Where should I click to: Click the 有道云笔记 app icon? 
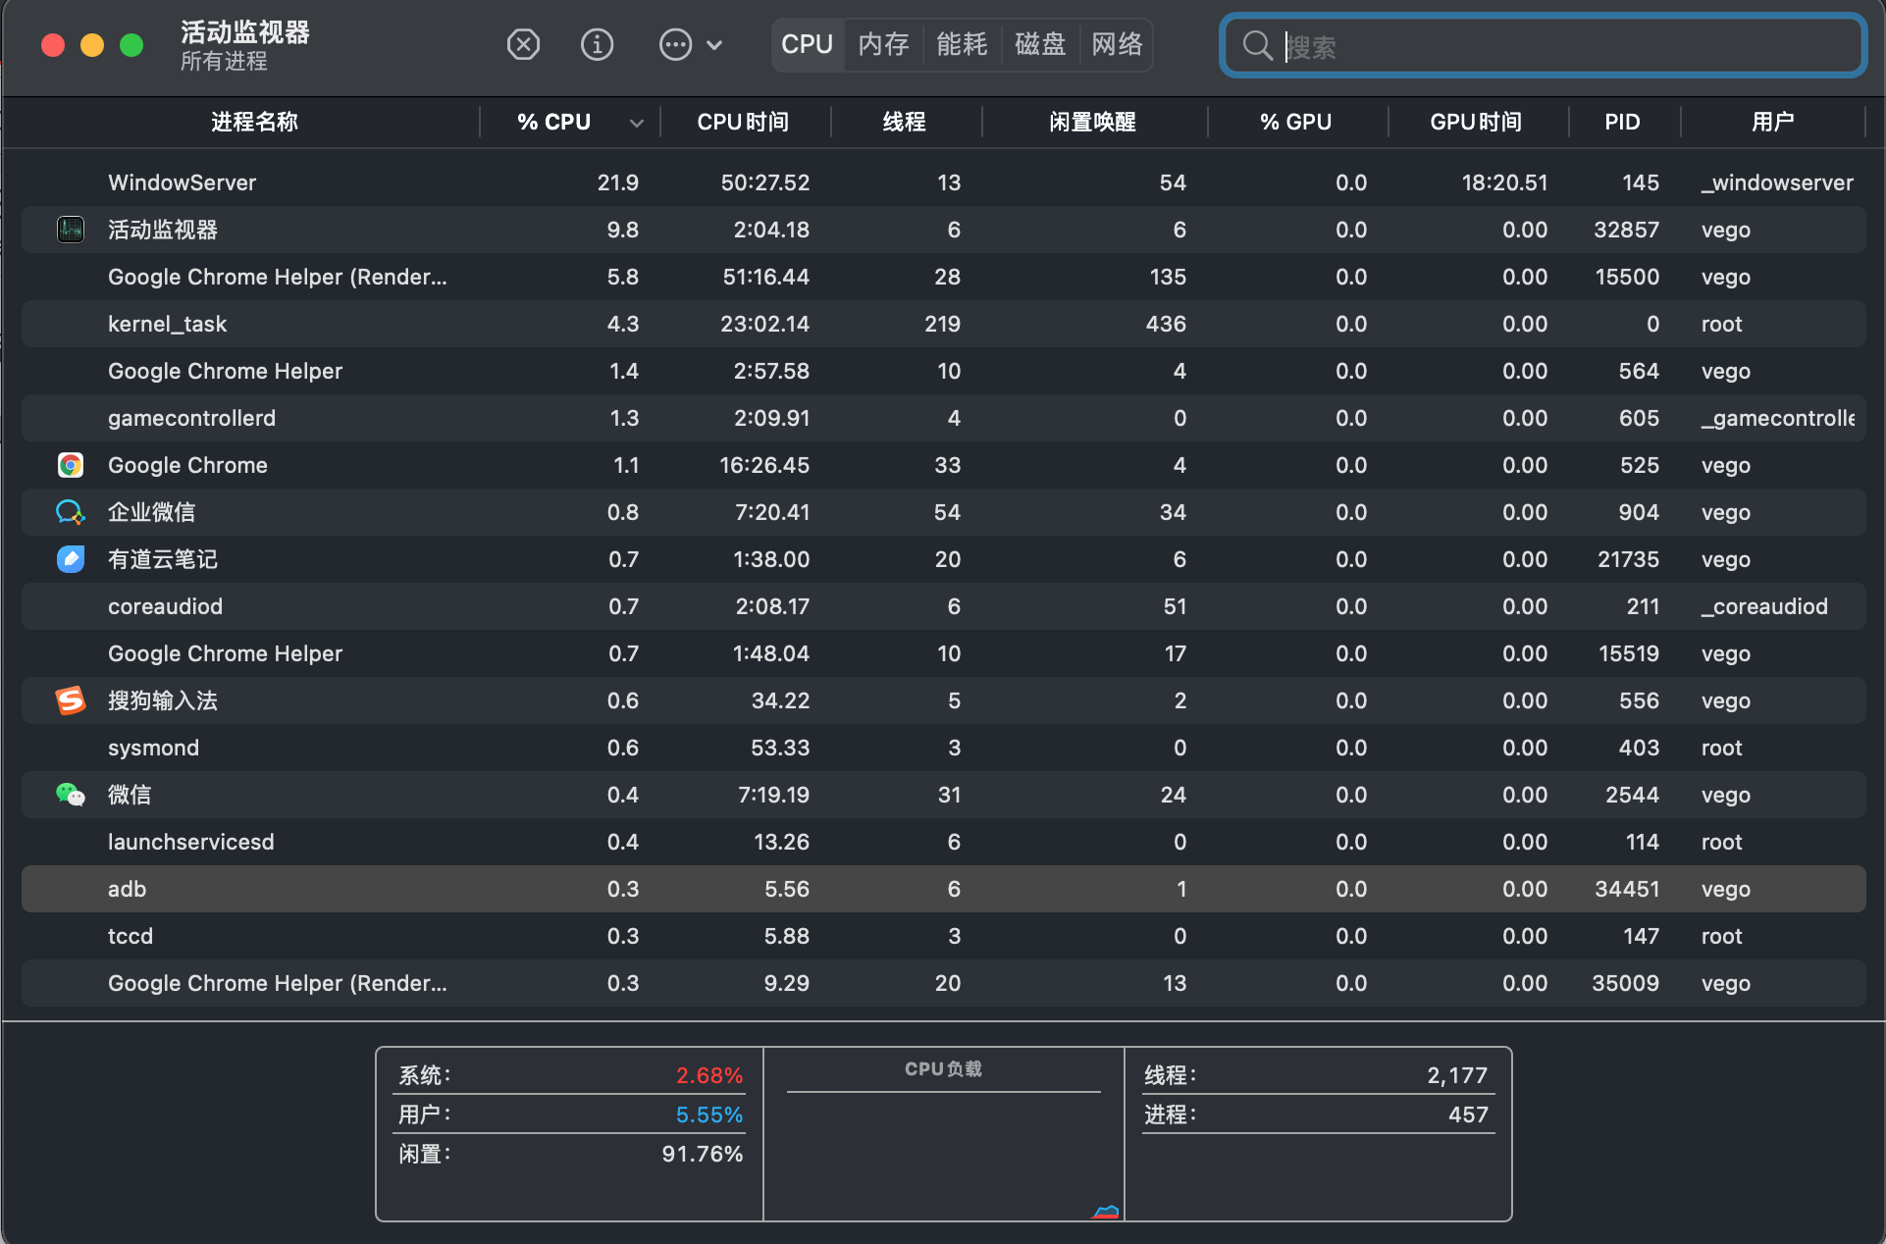point(70,559)
